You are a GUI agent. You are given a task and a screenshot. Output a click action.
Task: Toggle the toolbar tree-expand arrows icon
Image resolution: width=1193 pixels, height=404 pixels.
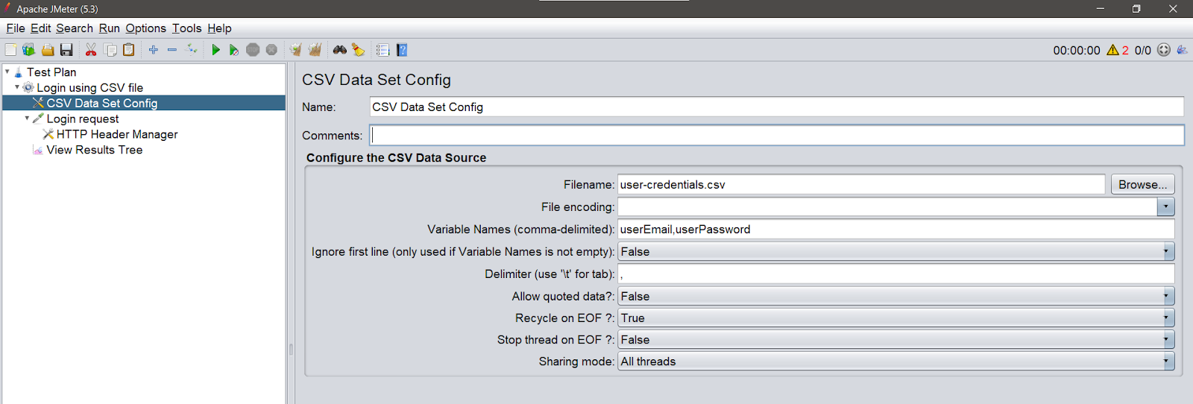[x=192, y=50]
